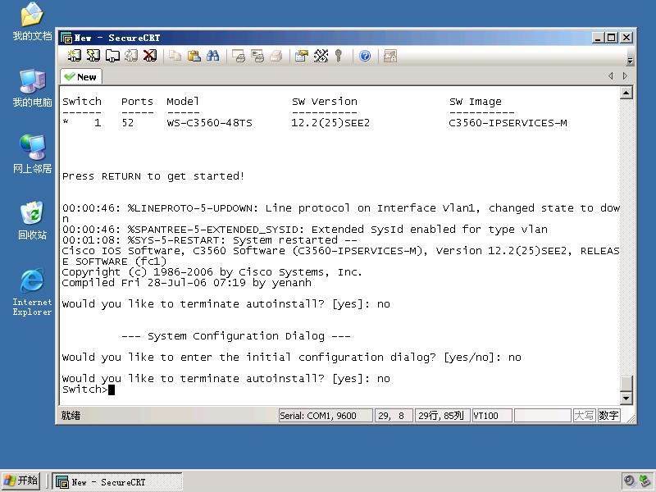The image size is (656, 492).
Task: Select the New session tab
Action: point(81,77)
